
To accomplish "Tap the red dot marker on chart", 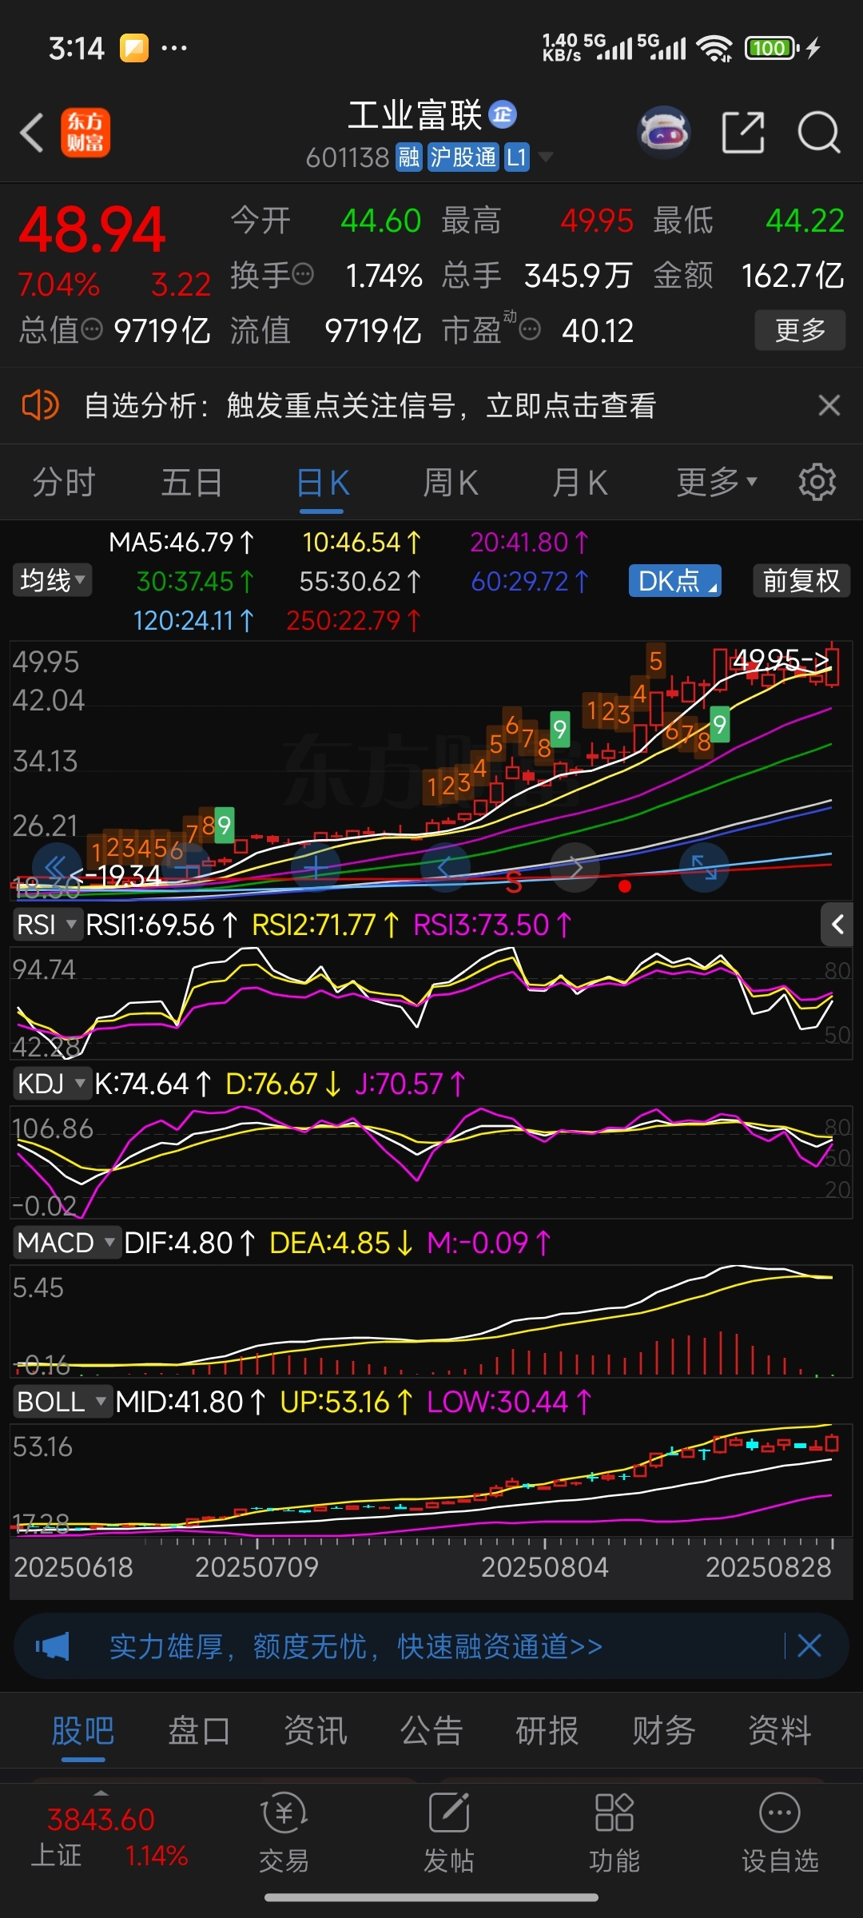I will pos(625,885).
